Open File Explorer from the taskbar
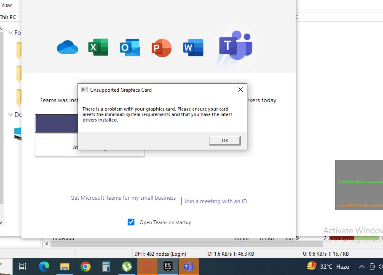 click(65, 267)
